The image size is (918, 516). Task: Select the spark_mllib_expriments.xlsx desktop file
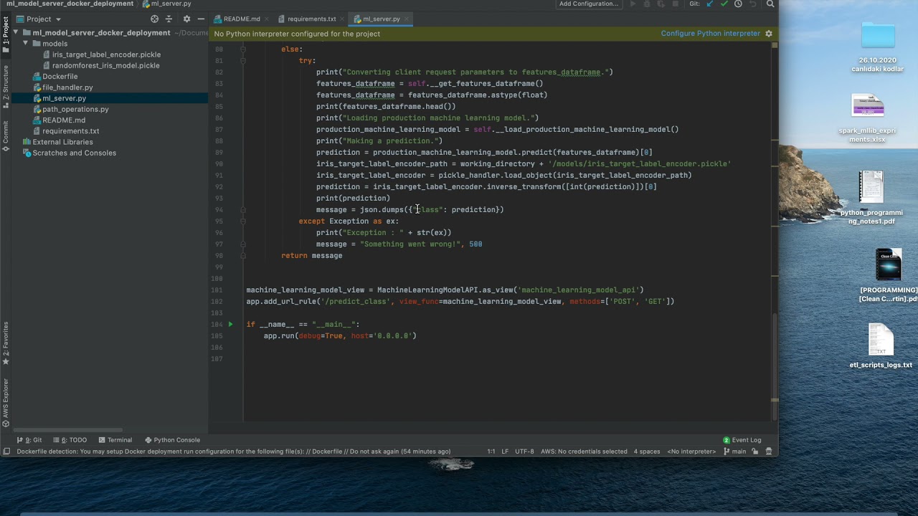(867, 118)
